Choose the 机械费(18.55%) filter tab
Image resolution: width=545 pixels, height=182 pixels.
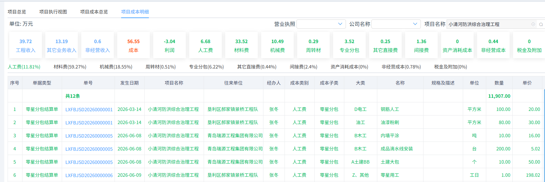[116, 67]
